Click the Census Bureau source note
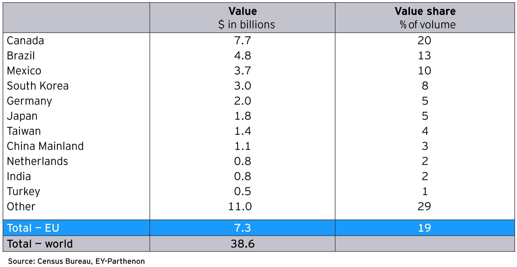The image size is (517, 267). click(x=76, y=261)
